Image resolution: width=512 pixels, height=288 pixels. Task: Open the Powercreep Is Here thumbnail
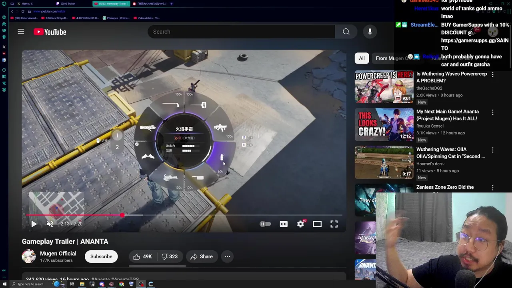[384, 87]
